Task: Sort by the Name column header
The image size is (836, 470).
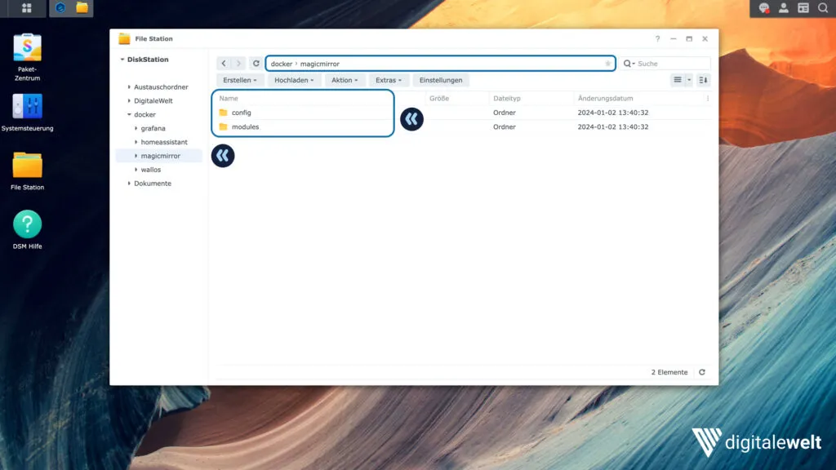Action: tap(229, 99)
